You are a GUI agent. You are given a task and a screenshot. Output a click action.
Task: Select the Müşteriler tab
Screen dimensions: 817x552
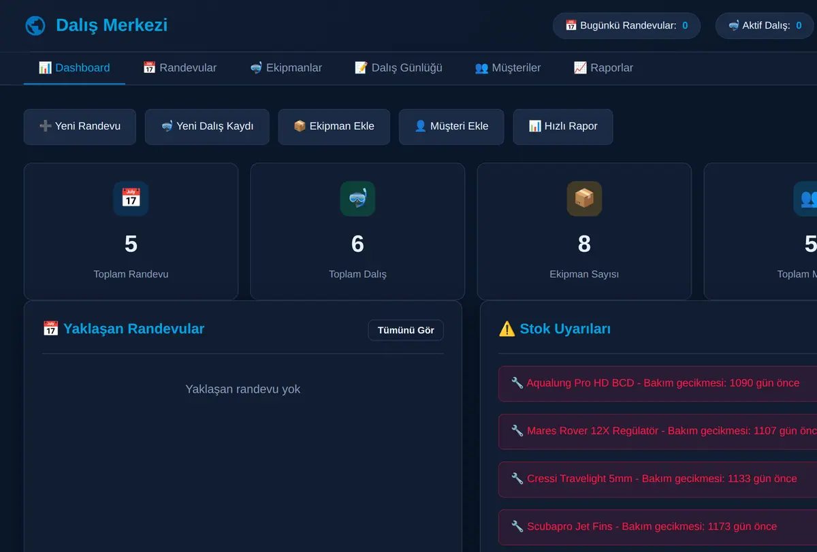[x=508, y=68]
